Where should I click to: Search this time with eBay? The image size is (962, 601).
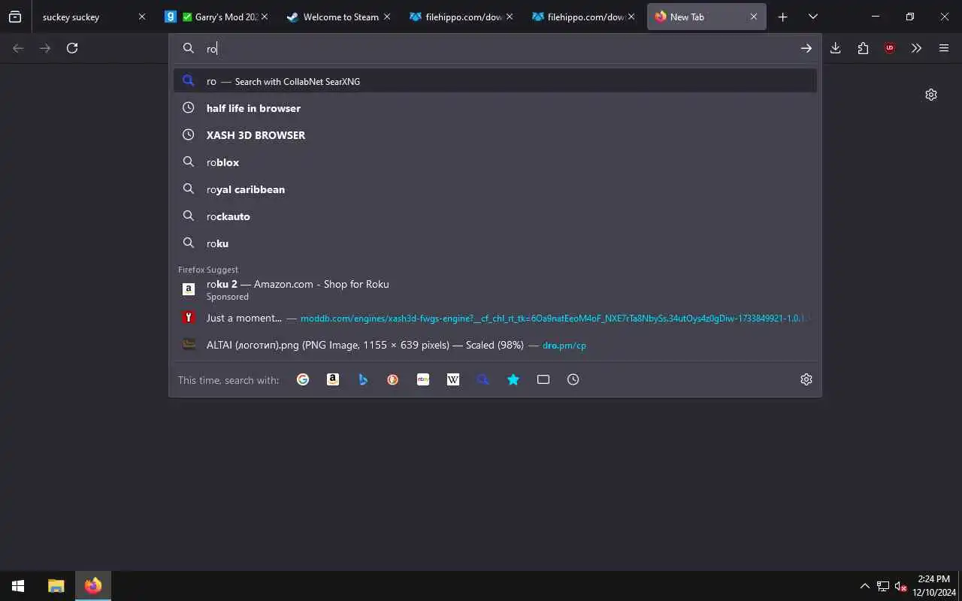[423, 379]
